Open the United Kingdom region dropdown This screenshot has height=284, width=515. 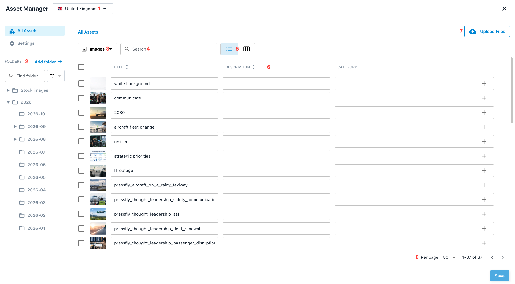(x=83, y=9)
